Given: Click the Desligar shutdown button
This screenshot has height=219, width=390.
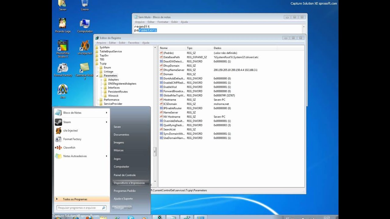Looking at the screenshot, I should pyautogui.click(x=119, y=208).
